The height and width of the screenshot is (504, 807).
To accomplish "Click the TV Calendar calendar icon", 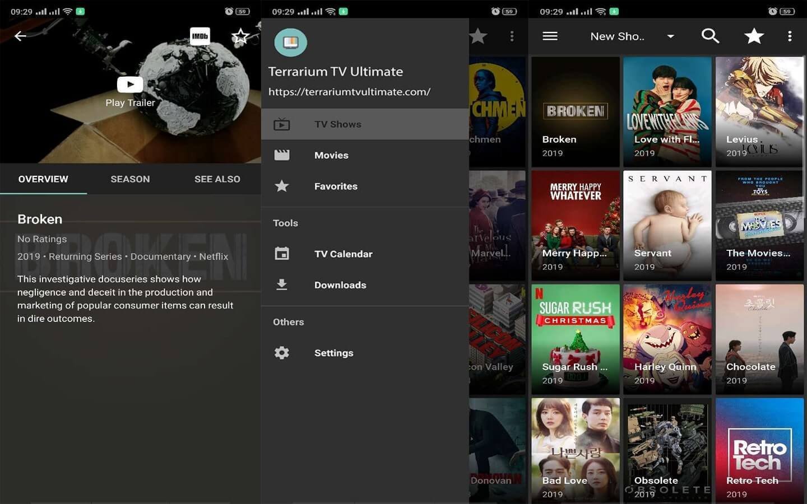I will (282, 254).
